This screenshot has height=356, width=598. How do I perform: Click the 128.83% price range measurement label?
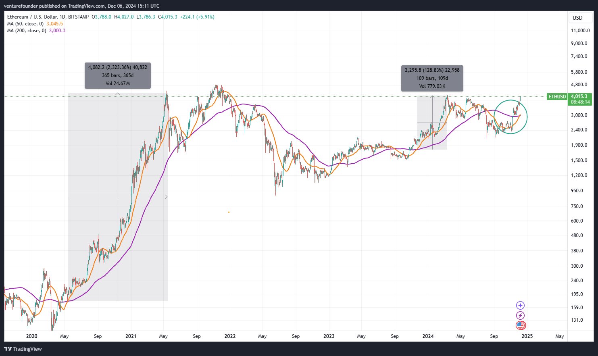pyautogui.click(x=432, y=70)
